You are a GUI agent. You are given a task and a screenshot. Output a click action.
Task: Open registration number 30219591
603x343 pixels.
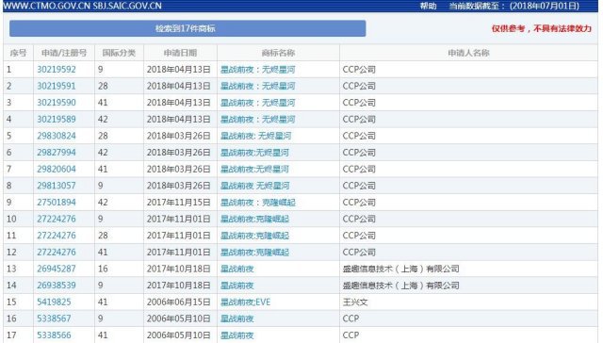pyautogui.click(x=57, y=86)
